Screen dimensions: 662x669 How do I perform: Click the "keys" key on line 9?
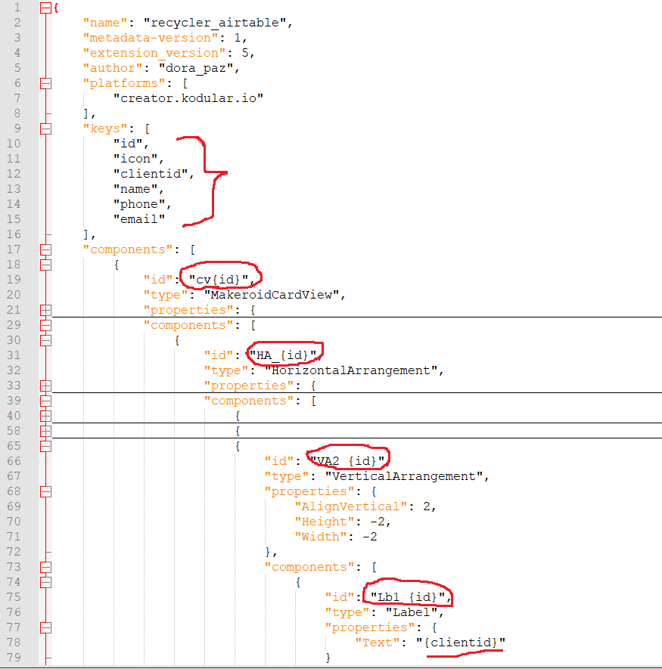pos(105,129)
